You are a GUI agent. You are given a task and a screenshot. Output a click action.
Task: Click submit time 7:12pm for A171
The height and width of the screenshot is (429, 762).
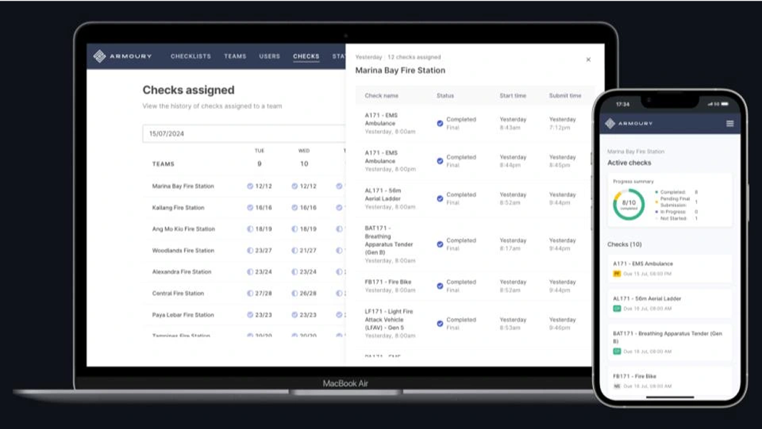pos(559,128)
